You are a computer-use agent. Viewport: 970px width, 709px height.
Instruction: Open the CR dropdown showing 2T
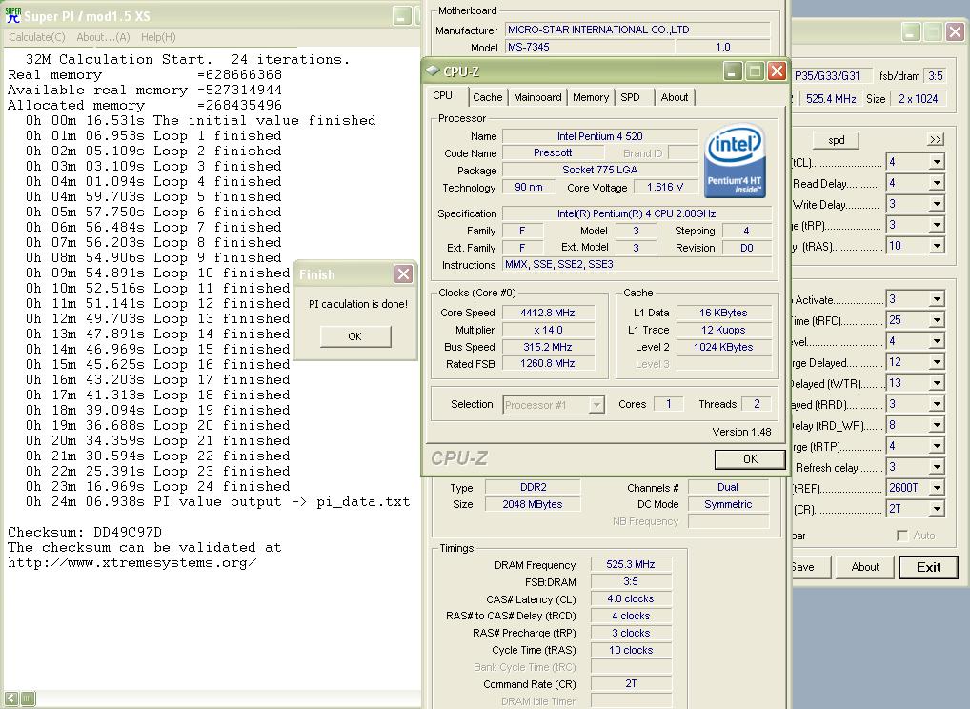pyautogui.click(x=937, y=509)
